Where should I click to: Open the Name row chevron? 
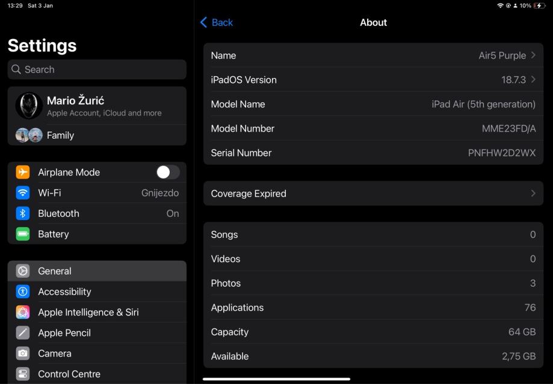[533, 55]
